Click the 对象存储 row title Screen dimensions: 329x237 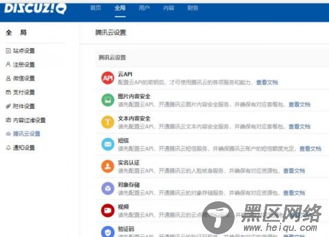[x=129, y=185]
